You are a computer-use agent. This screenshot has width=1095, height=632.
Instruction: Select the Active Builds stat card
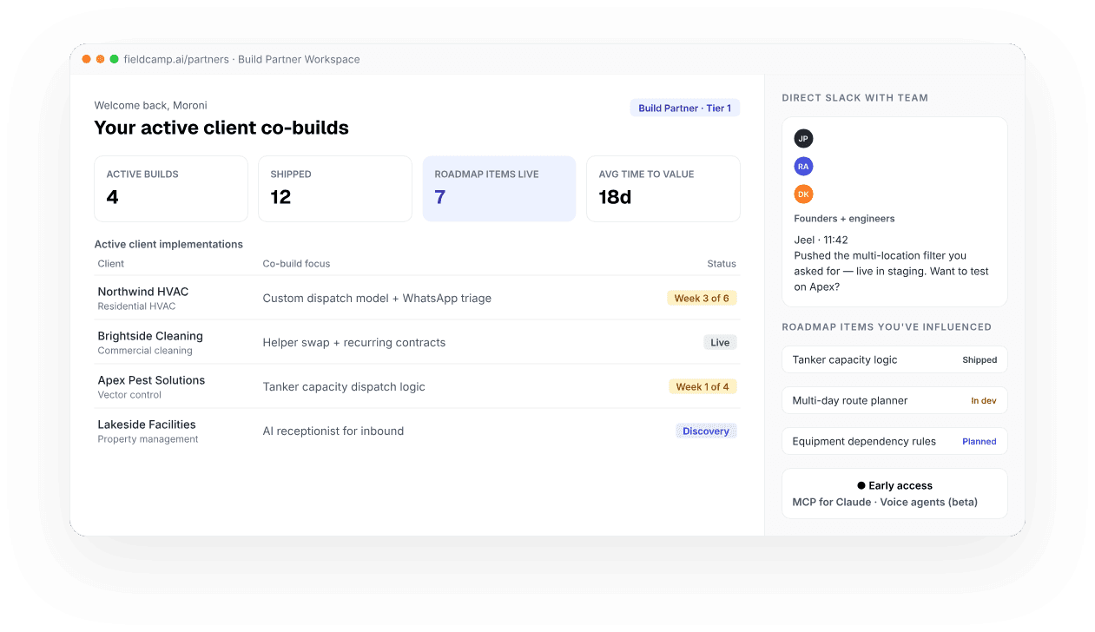[171, 188]
